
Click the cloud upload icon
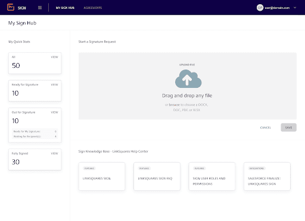(188, 79)
